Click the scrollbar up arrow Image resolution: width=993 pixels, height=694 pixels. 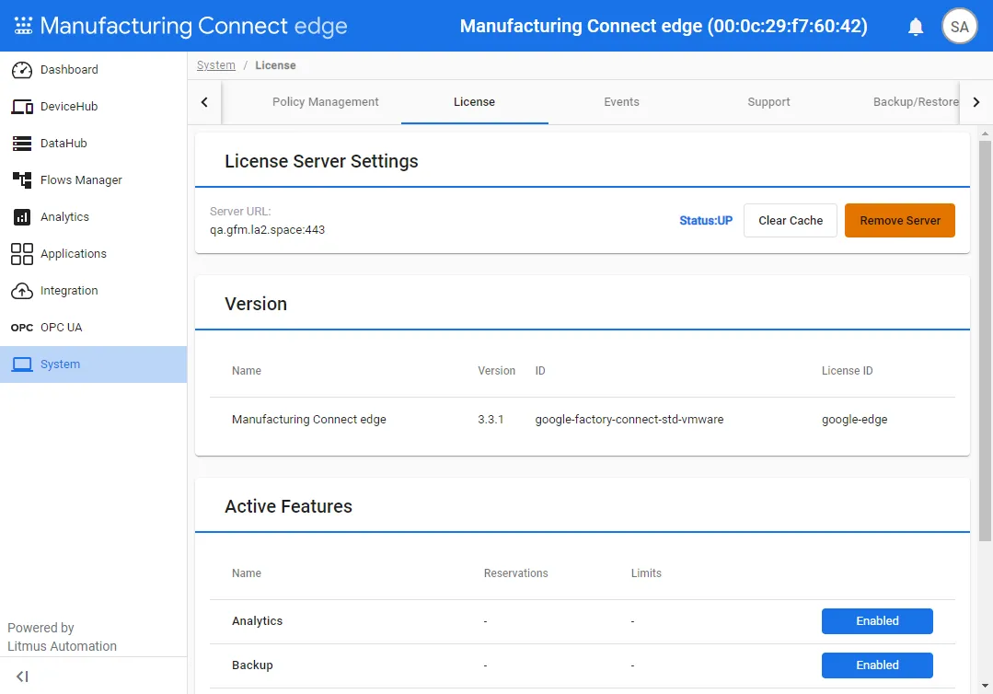pyautogui.click(x=985, y=133)
